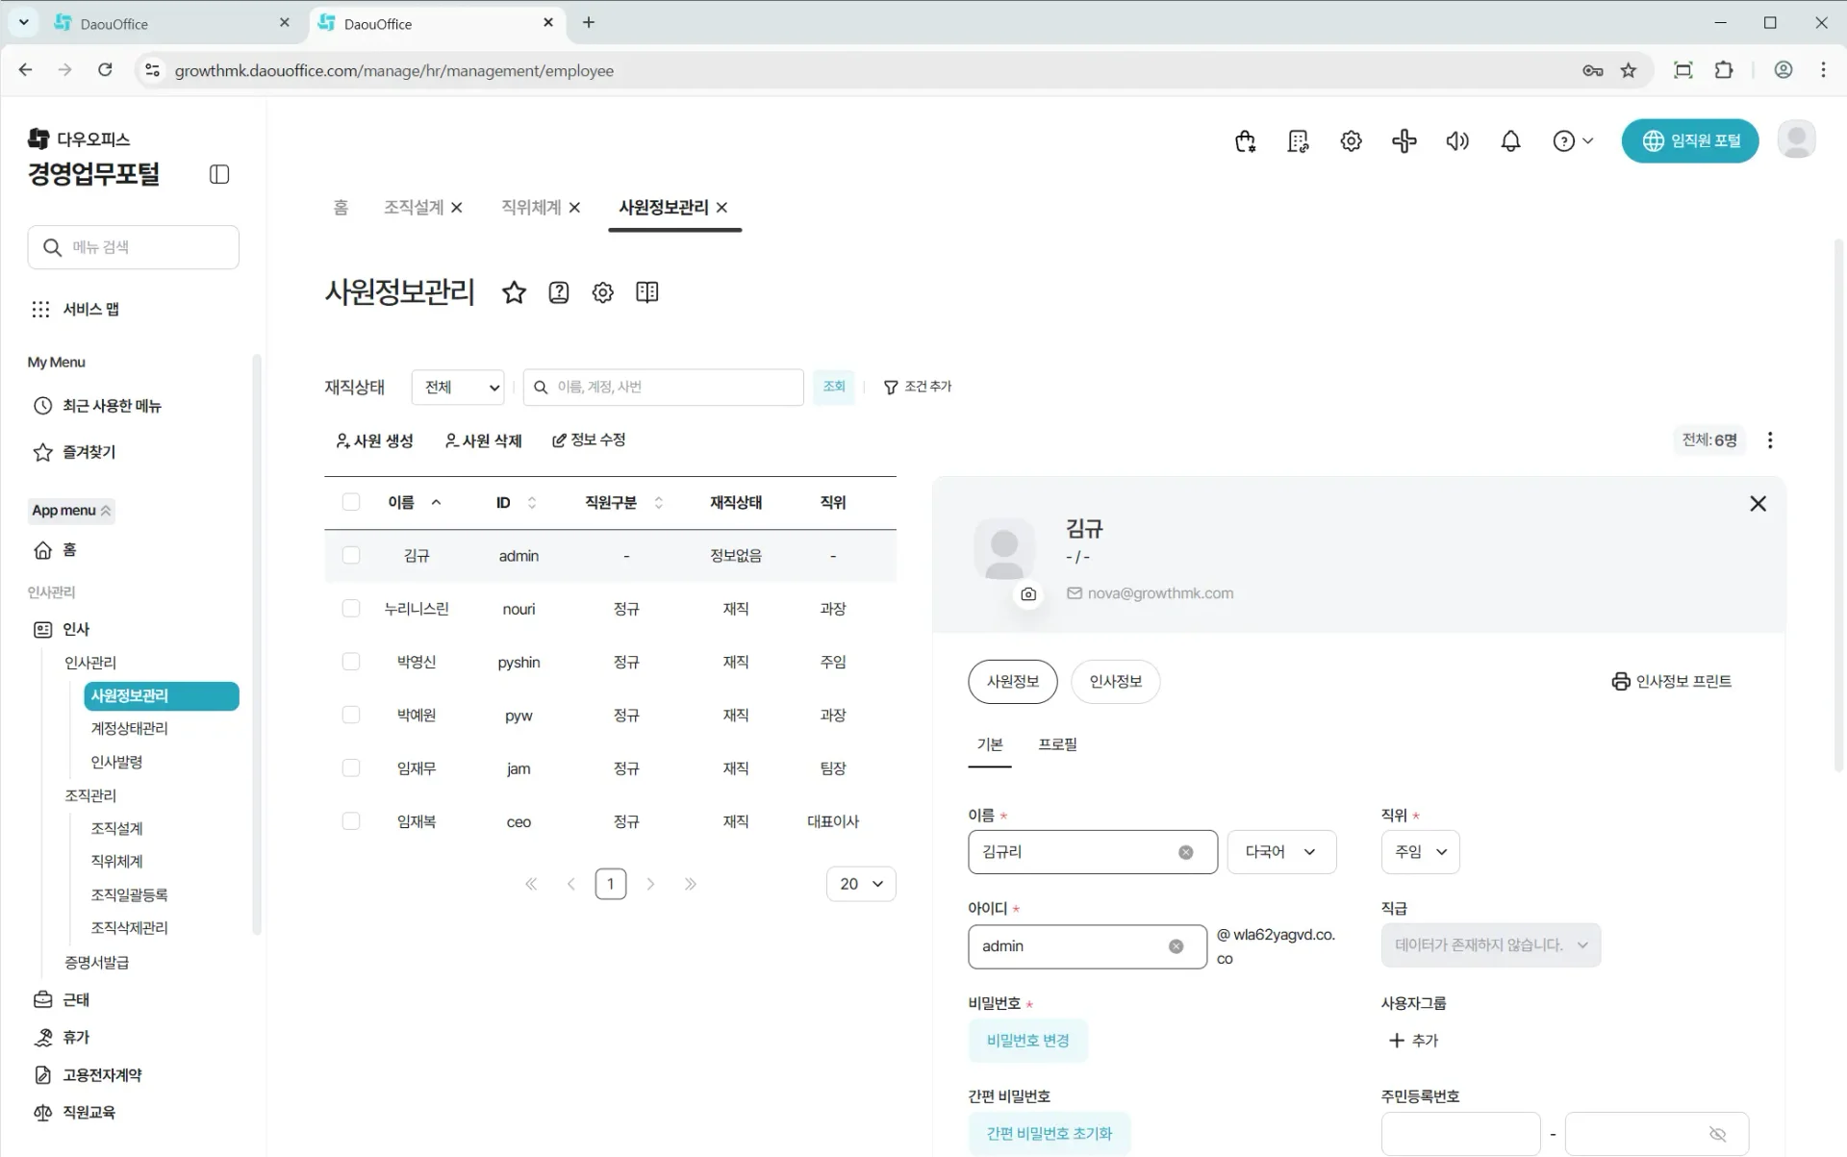The height and width of the screenshot is (1157, 1847).
Task: Click the 비밀번호 변경 link
Action: [x=1027, y=1040]
